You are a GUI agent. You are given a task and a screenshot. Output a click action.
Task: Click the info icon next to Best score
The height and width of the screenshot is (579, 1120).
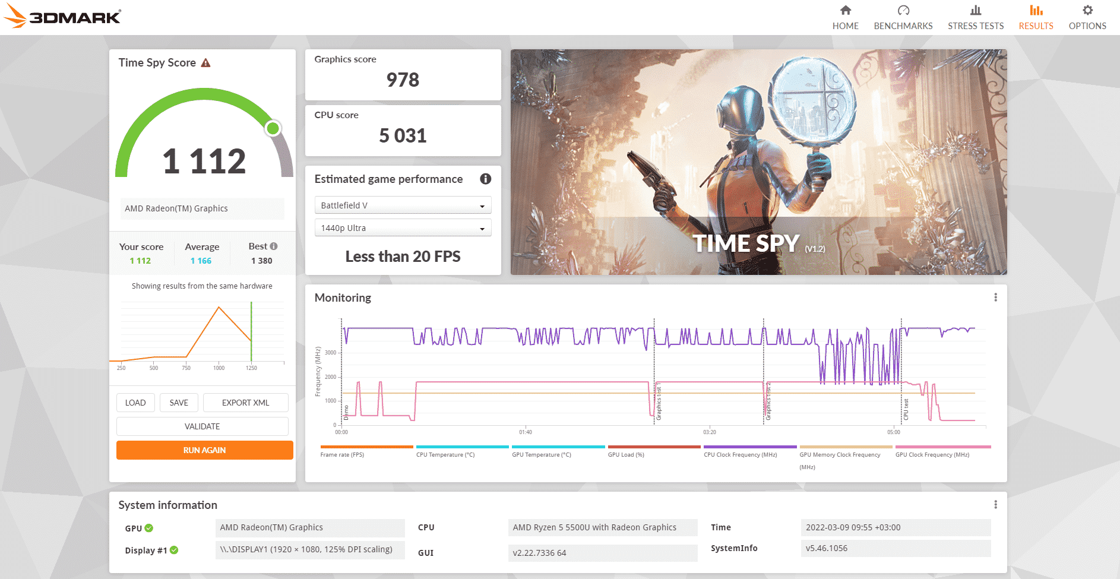click(274, 246)
